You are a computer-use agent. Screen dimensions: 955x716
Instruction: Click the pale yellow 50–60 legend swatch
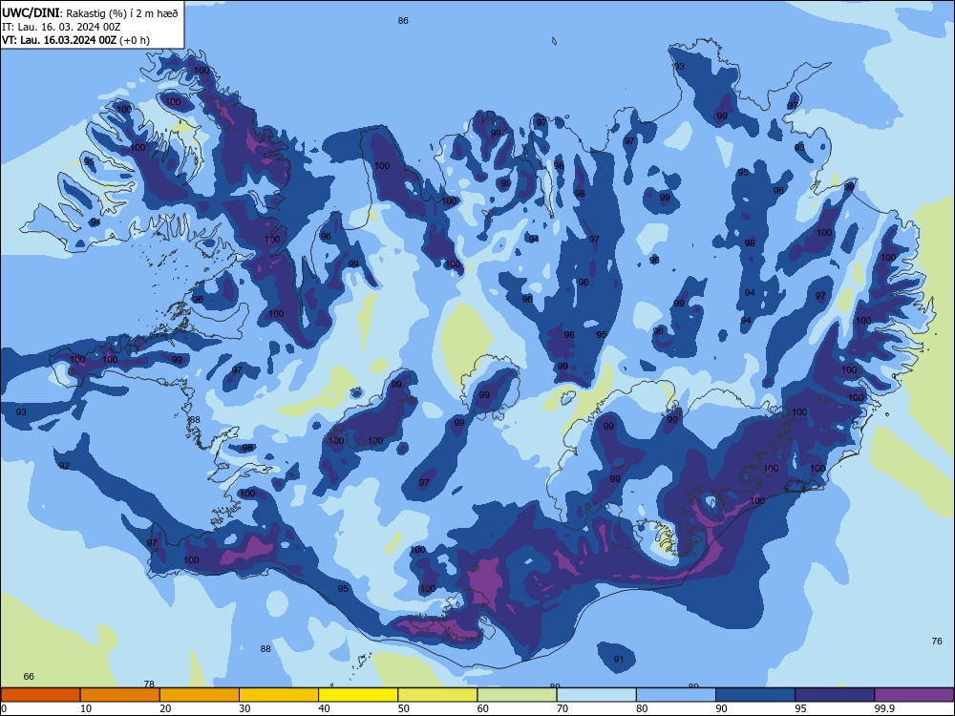(x=437, y=695)
